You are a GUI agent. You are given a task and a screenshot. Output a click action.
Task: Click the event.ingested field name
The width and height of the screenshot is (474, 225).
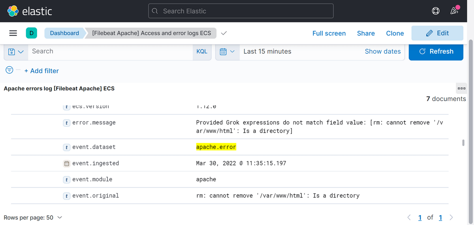(x=96, y=163)
